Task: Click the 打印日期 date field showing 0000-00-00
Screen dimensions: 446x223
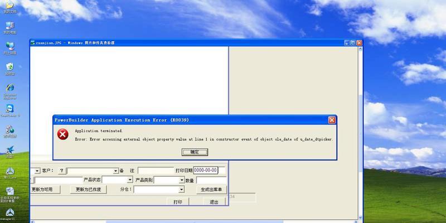Action: coord(206,171)
